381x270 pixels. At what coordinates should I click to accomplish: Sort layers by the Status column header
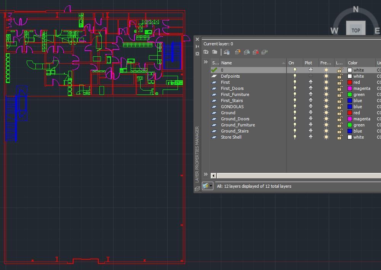215,63
